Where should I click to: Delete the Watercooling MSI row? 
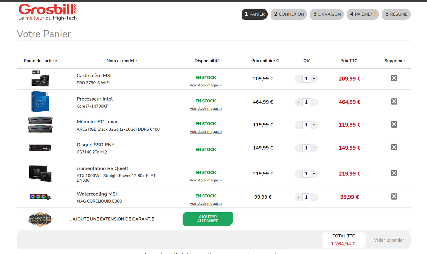pyautogui.click(x=394, y=196)
